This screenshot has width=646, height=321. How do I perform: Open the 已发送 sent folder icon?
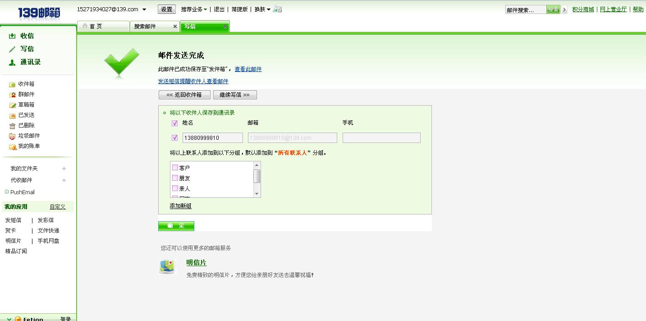click(13, 116)
